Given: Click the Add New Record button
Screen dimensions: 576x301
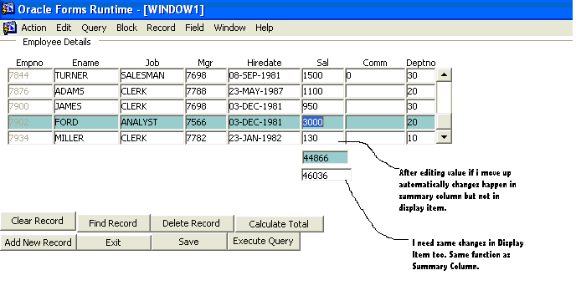Looking at the screenshot, I should pyautogui.click(x=39, y=242).
